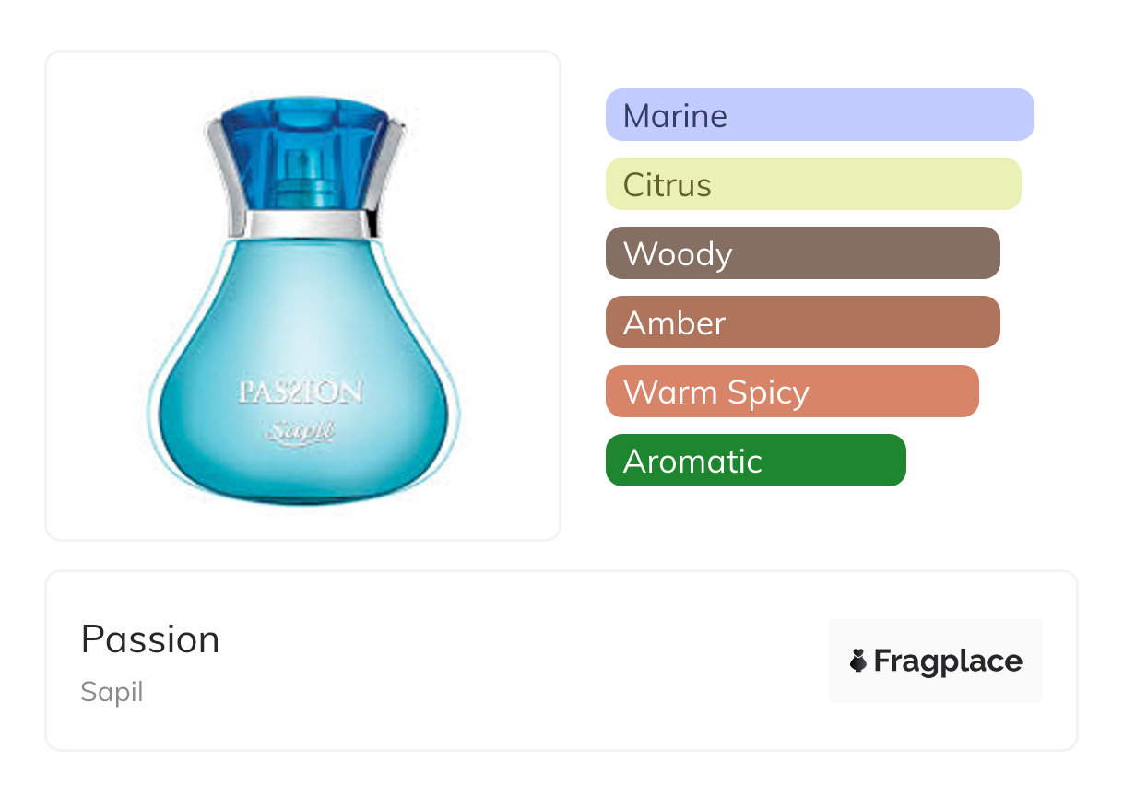Select the Marine accord bar
Screen dimensions: 1123x796
coord(819,115)
